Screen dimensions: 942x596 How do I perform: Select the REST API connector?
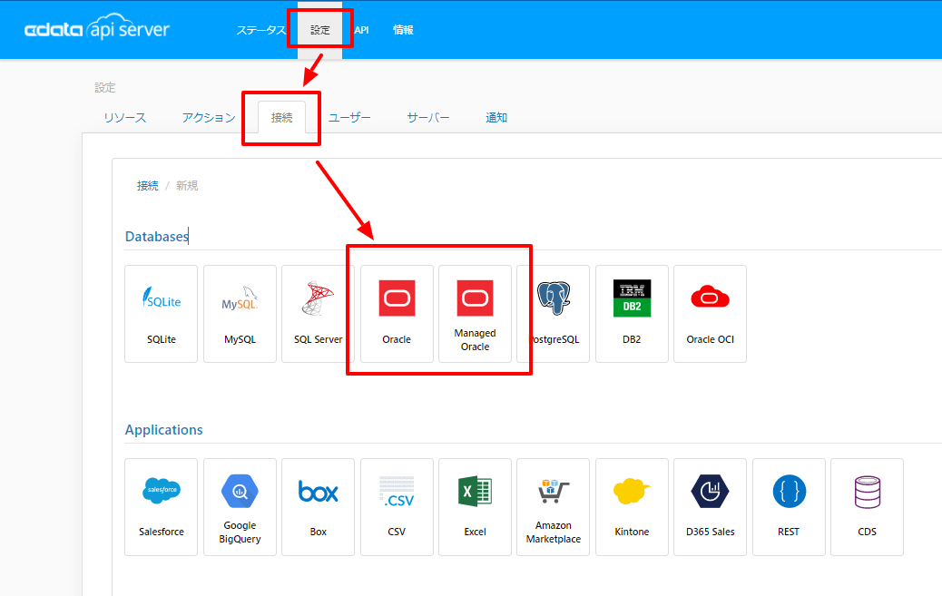click(x=789, y=507)
